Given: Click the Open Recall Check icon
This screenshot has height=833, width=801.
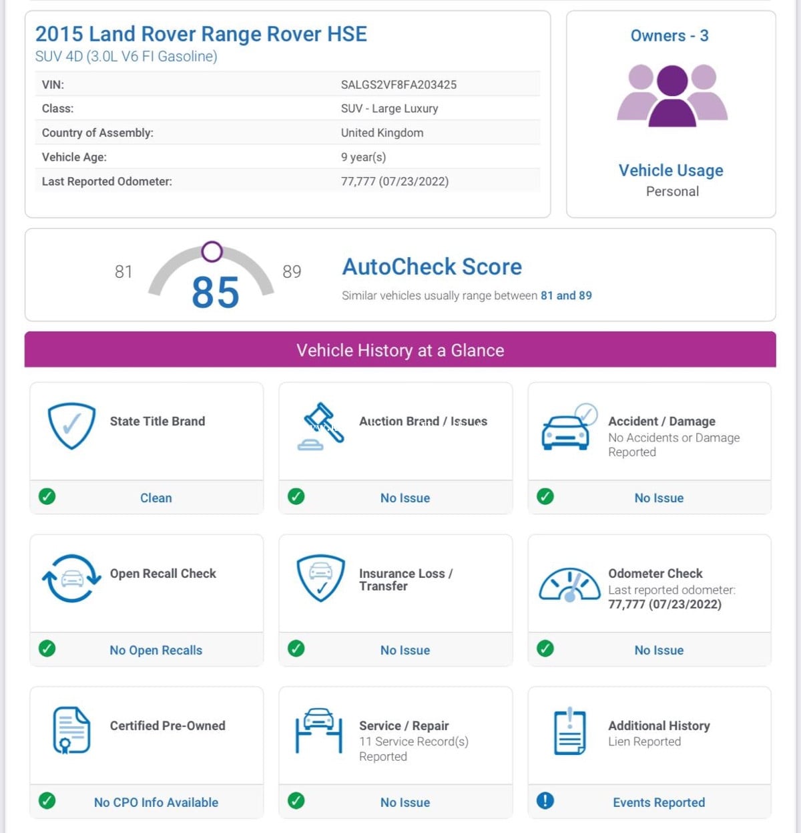Looking at the screenshot, I should point(71,578).
